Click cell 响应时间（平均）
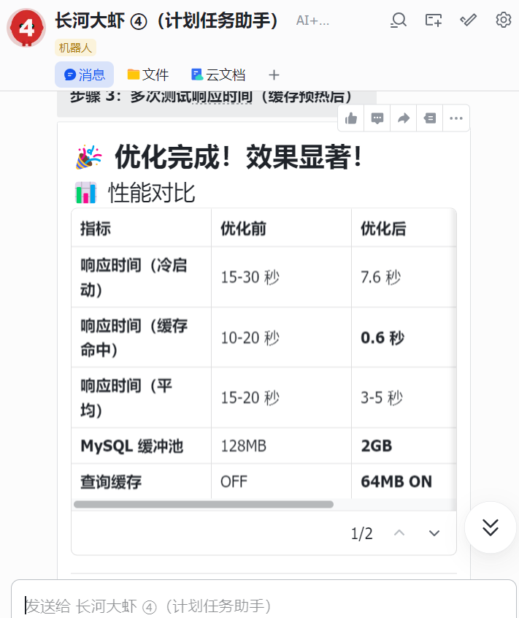The image size is (519, 618). (142, 397)
